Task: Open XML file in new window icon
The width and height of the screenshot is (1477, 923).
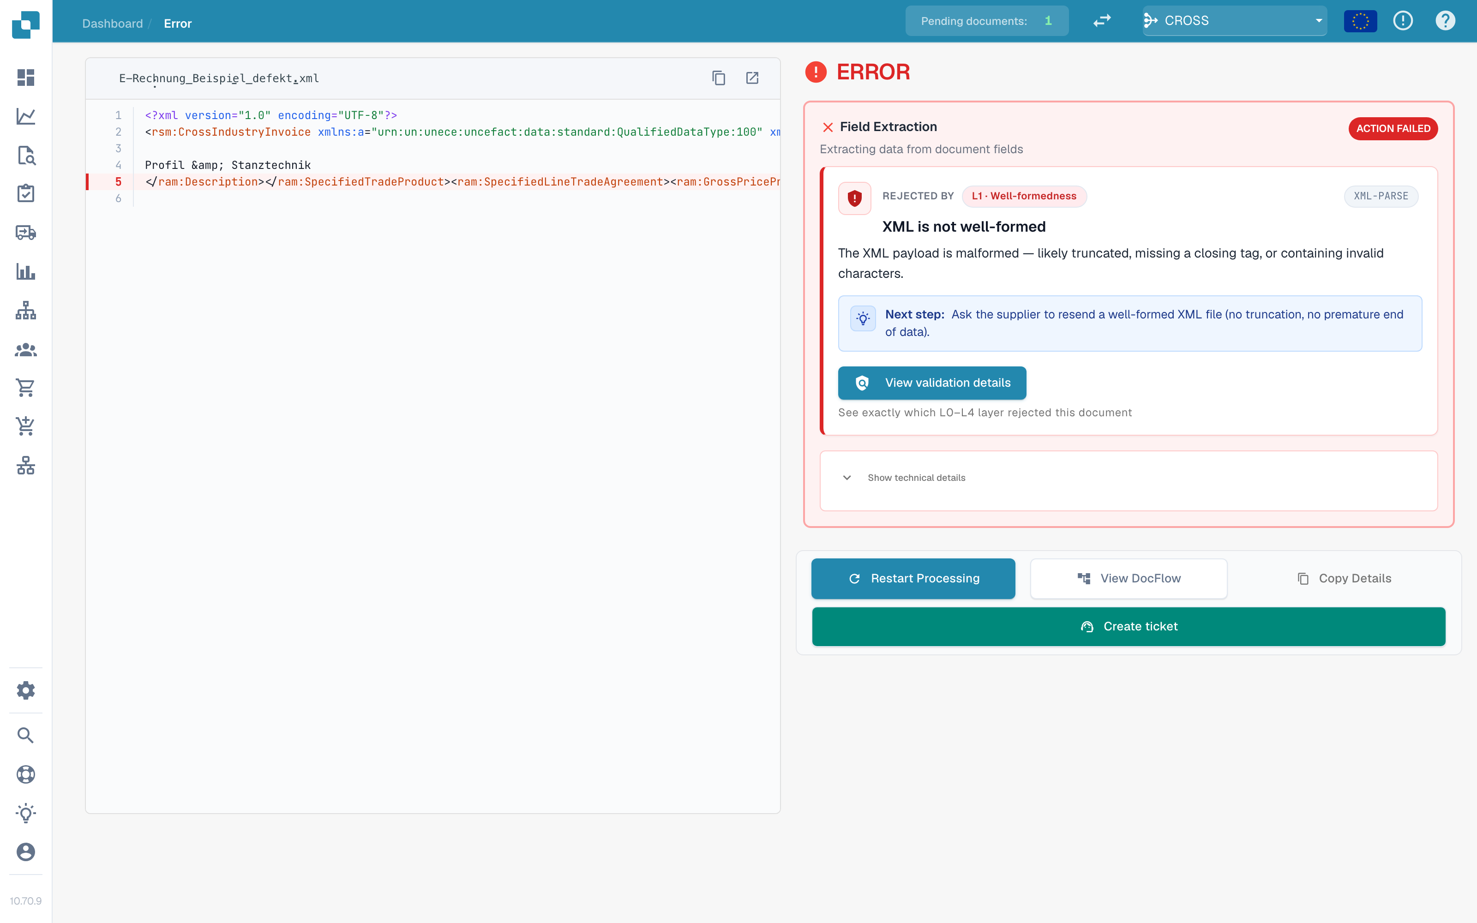Action: pos(752,78)
